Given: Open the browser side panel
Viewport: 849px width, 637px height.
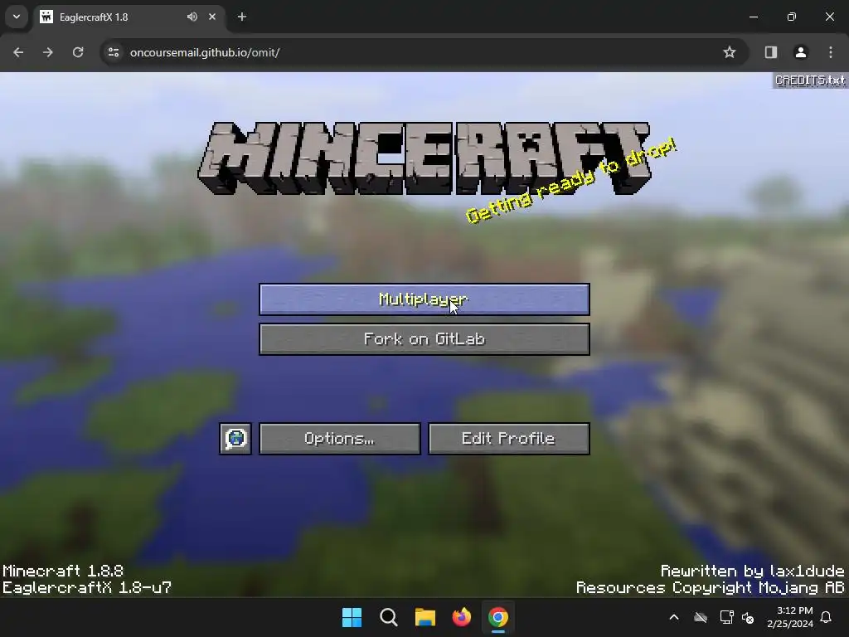Looking at the screenshot, I should point(771,52).
